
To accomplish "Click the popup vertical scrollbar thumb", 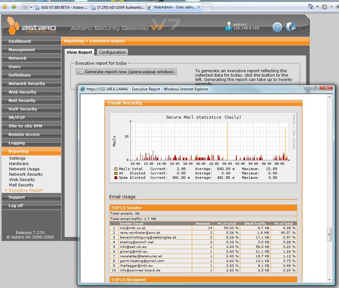I will point(329,235).
